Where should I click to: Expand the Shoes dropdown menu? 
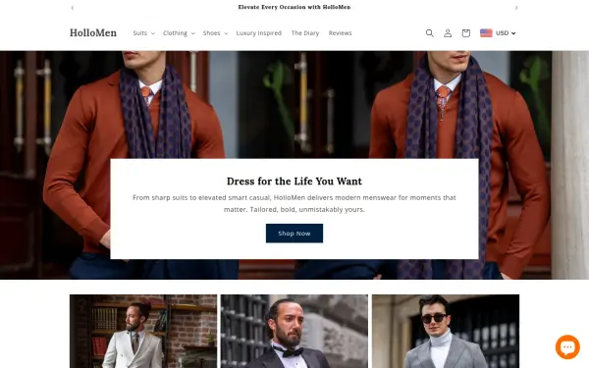[215, 33]
